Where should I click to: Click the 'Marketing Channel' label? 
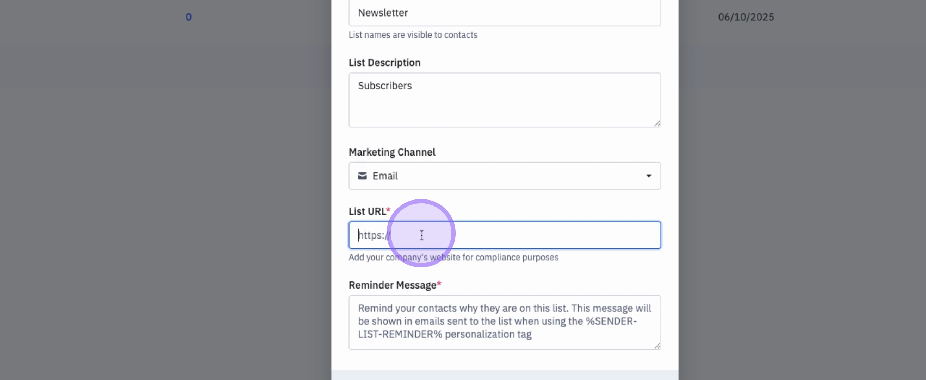(x=392, y=152)
